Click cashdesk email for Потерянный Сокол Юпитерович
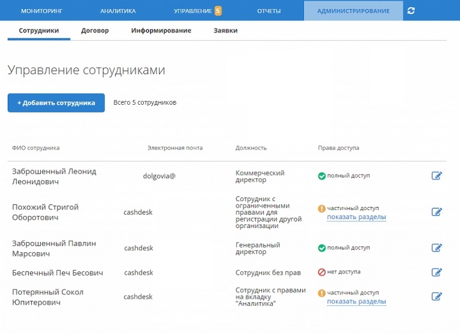The image size is (460, 334). [138, 297]
